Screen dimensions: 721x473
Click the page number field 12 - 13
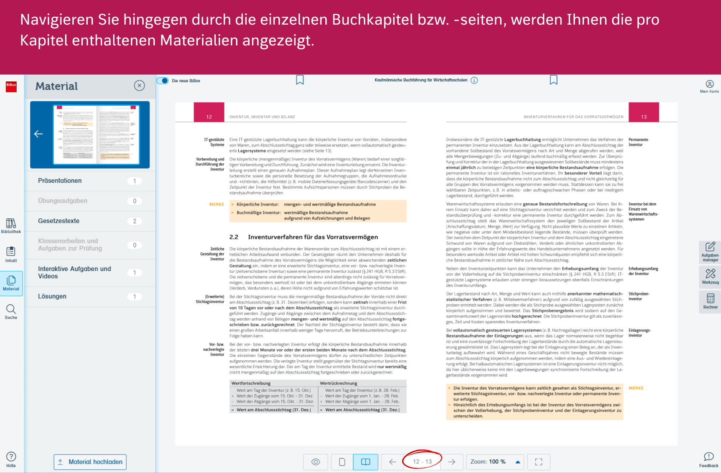[422, 462]
